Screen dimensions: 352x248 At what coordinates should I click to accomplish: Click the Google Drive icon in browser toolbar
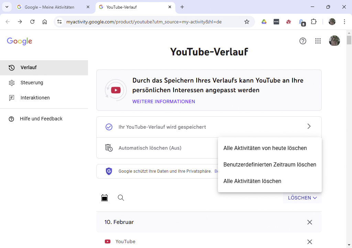coord(264,21)
